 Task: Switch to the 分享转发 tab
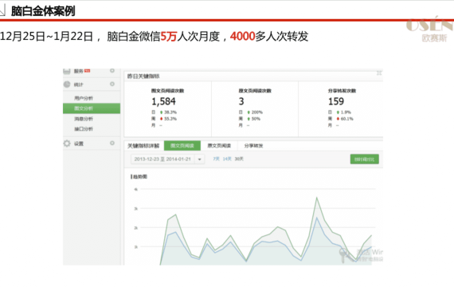pyautogui.click(x=253, y=146)
